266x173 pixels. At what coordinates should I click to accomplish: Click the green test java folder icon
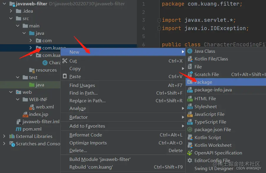click(x=32, y=85)
